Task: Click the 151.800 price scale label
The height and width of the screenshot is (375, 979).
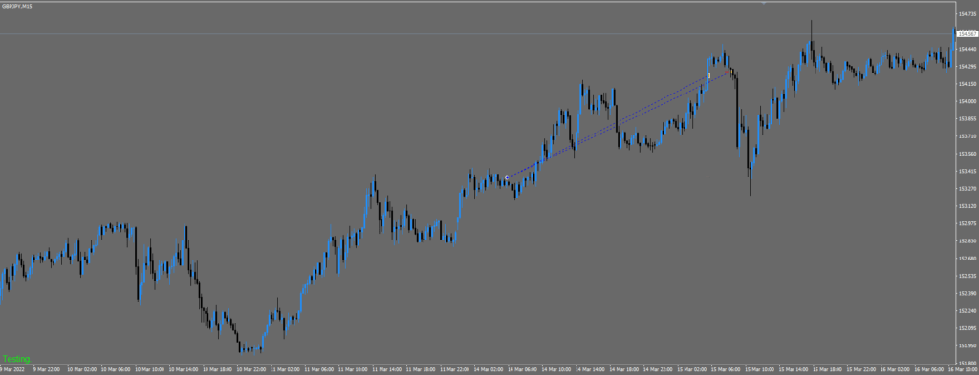Action: 968,363
